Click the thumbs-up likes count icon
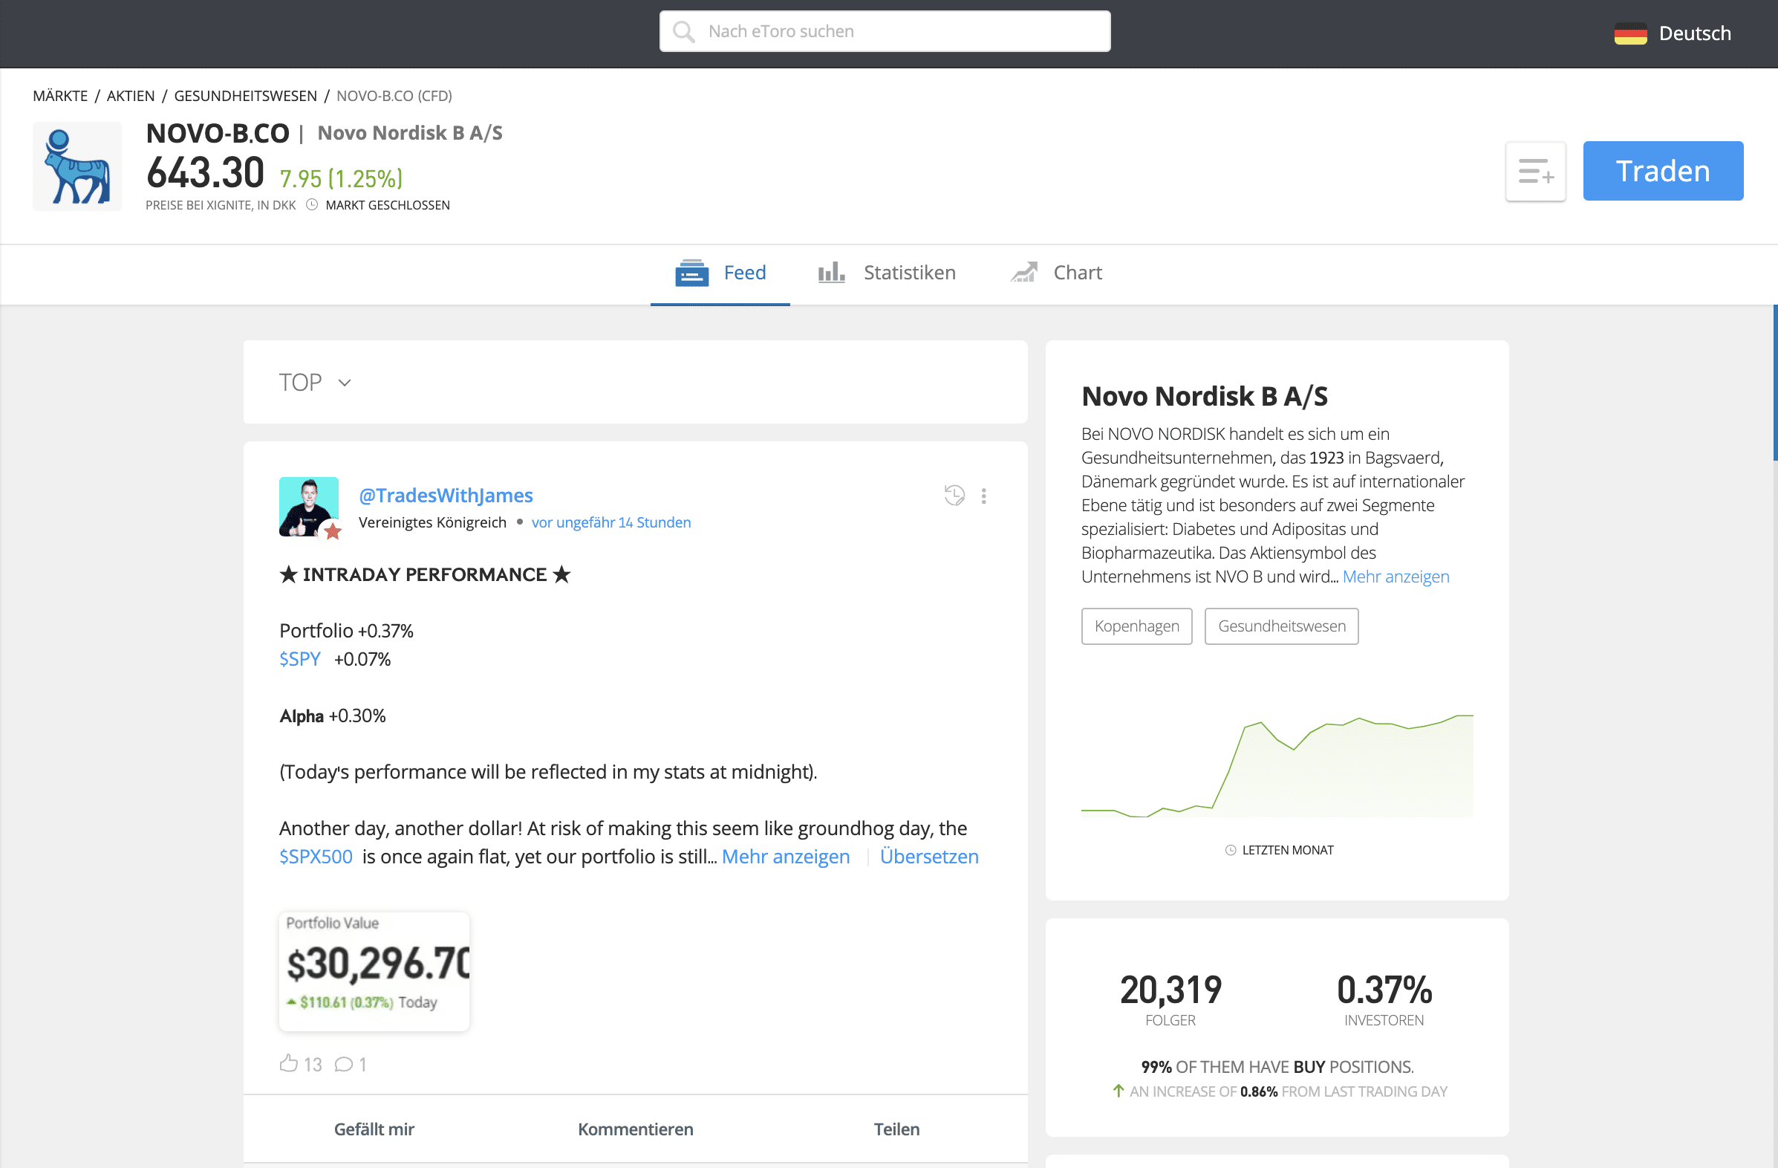1778x1168 pixels. [x=288, y=1063]
